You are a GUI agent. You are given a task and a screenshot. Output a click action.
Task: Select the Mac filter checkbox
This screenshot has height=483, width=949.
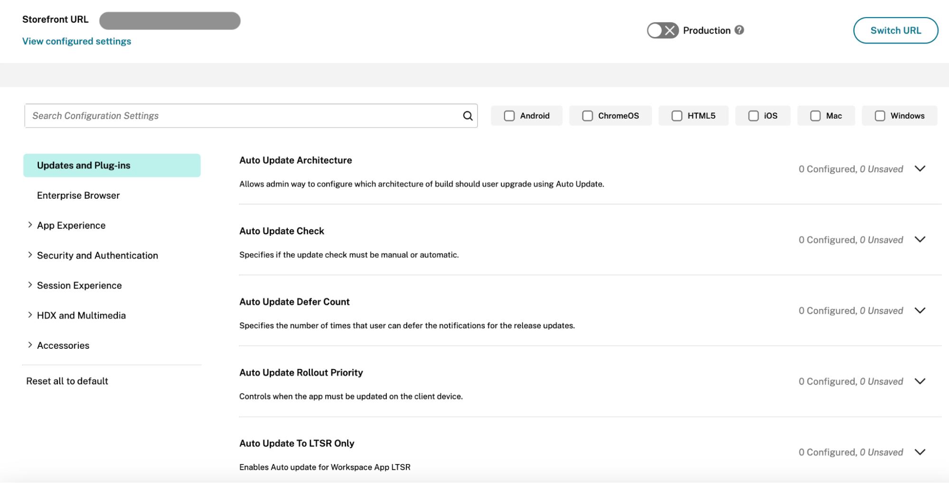[815, 116]
